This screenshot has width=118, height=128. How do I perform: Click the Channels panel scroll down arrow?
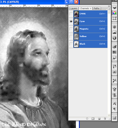pos(109,115)
